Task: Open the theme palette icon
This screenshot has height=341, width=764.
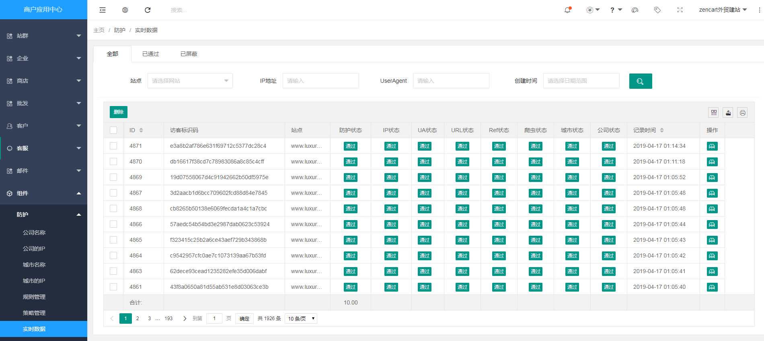Action: click(635, 10)
